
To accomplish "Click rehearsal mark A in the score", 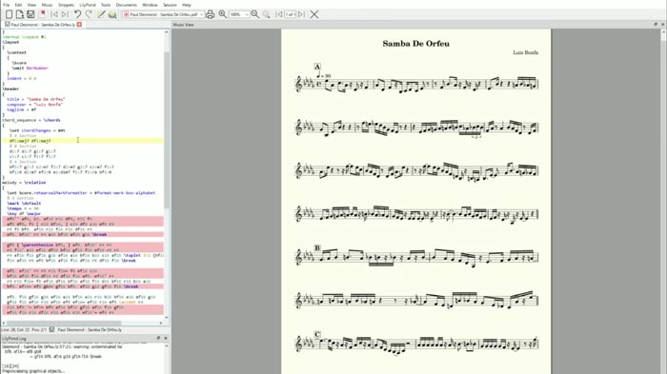I will pyautogui.click(x=317, y=67).
